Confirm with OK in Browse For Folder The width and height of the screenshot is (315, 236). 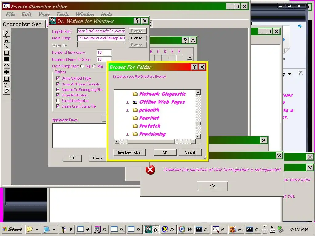point(165,152)
